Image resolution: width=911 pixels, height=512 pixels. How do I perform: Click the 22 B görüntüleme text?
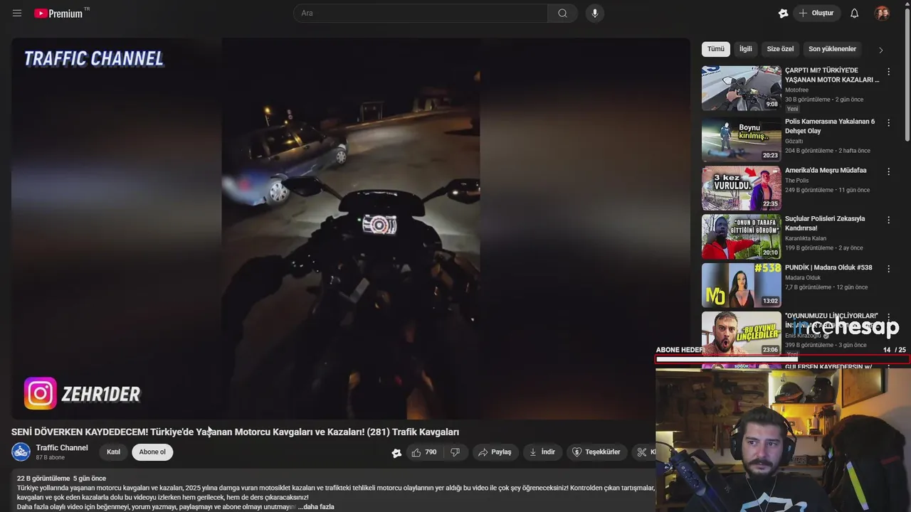point(43,479)
